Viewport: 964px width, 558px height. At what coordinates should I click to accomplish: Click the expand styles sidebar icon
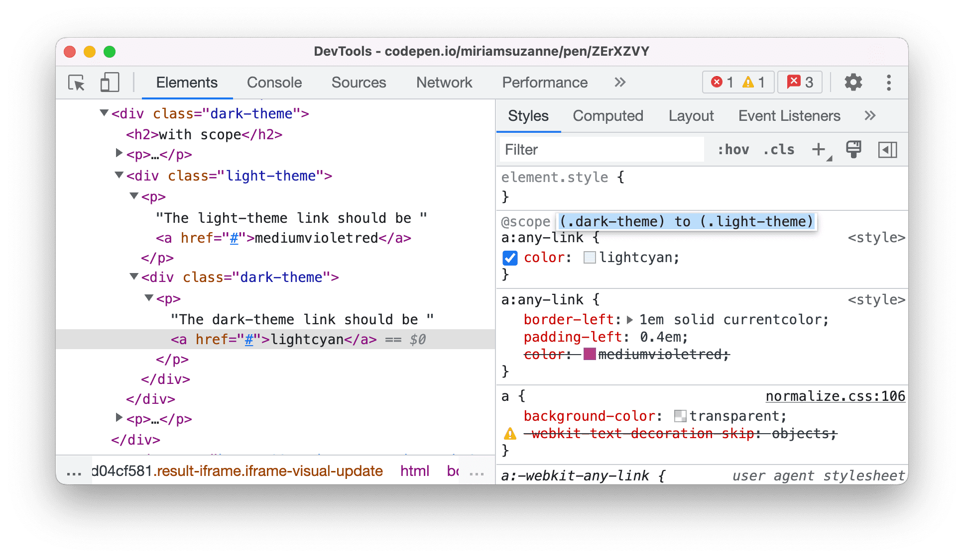click(x=887, y=149)
